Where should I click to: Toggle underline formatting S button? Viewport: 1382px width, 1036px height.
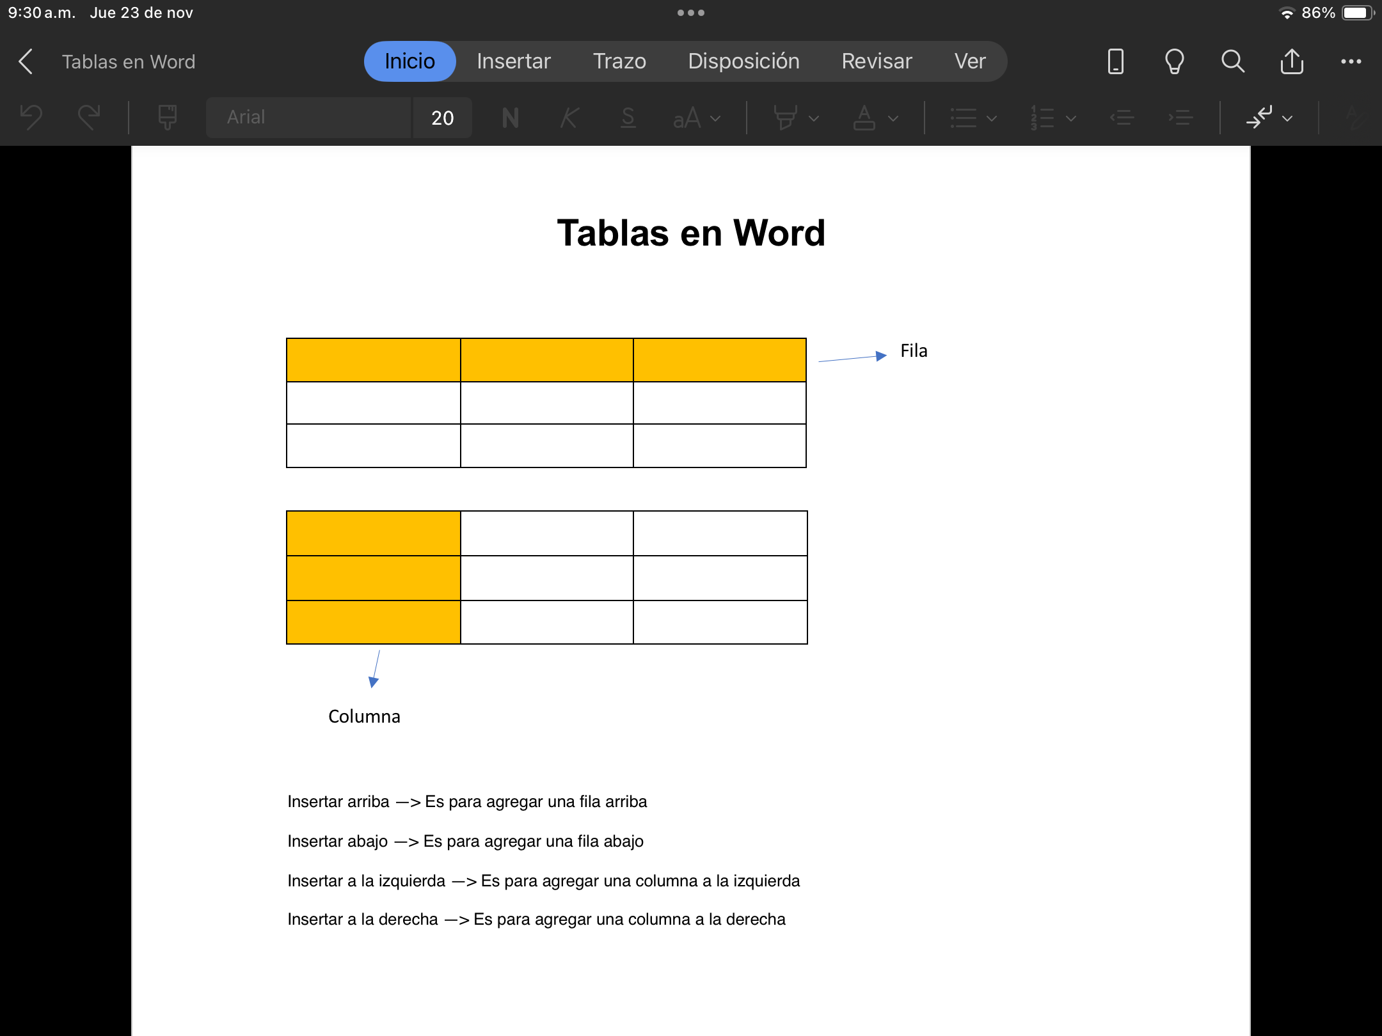coord(628,118)
